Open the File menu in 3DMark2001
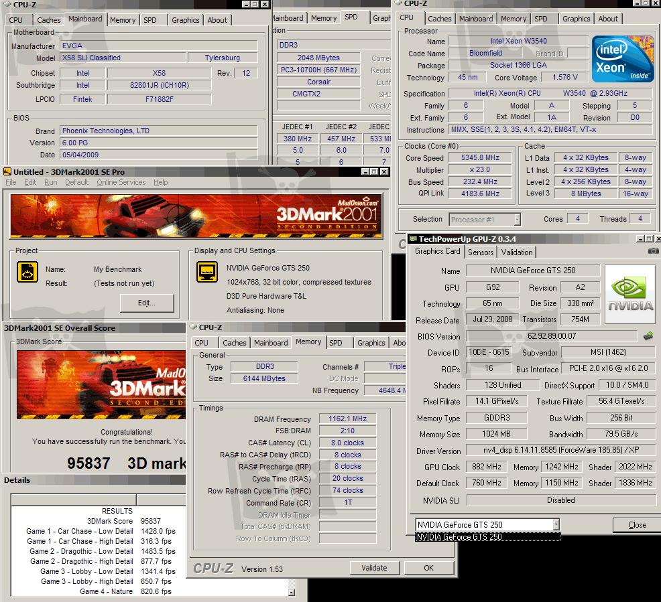This screenshot has height=602, width=661. coord(11,182)
